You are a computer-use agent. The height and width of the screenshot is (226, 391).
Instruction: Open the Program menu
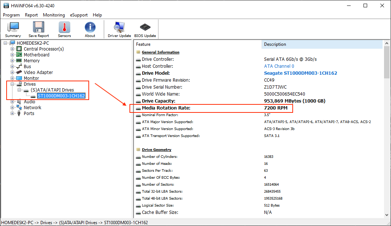(11, 15)
